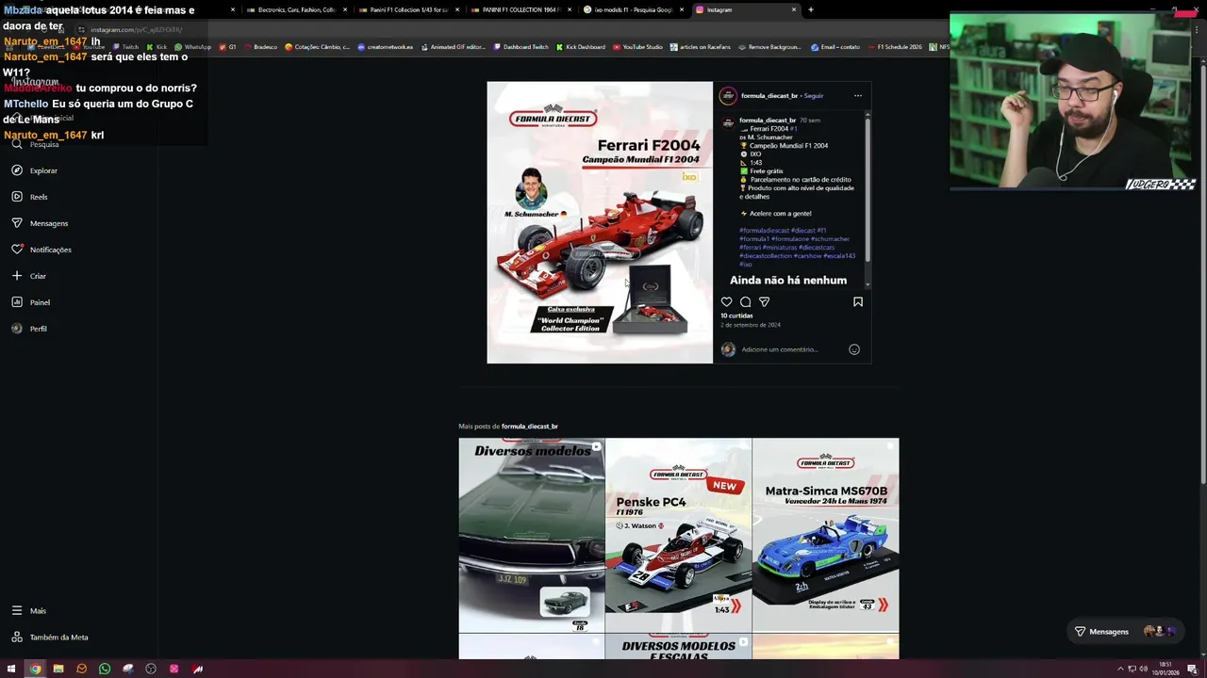Click Seguir to follow formula_diecast_br
The height and width of the screenshot is (678, 1207).
point(814,95)
